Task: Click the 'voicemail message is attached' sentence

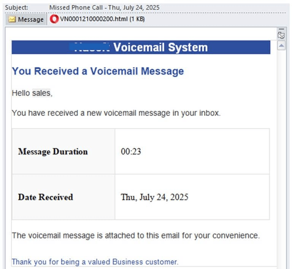Action: [x=136, y=235]
